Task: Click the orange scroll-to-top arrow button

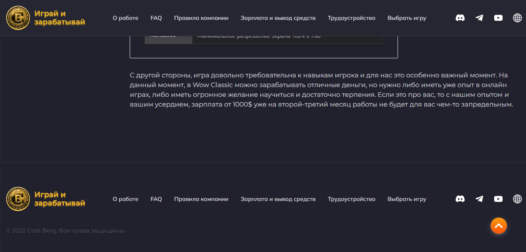Action: pyautogui.click(x=499, y=226)
